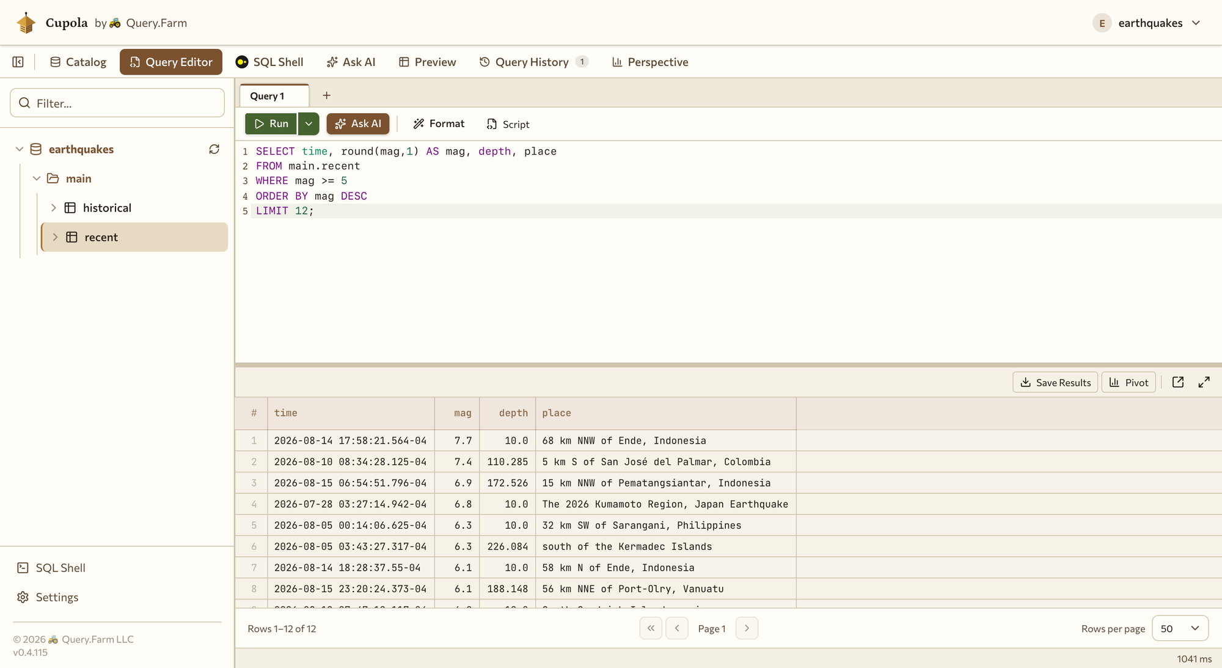Add a new query tab
Screen dimensions: 1222x668
click(327, 95)
